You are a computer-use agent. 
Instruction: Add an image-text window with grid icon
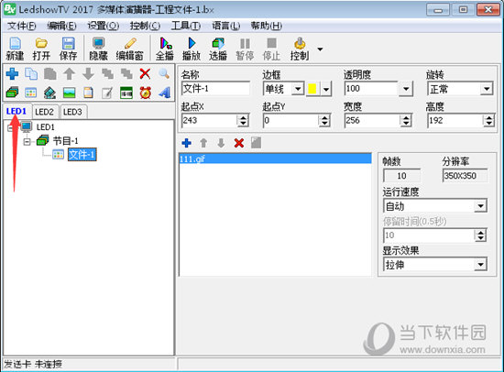click(31, 93)
